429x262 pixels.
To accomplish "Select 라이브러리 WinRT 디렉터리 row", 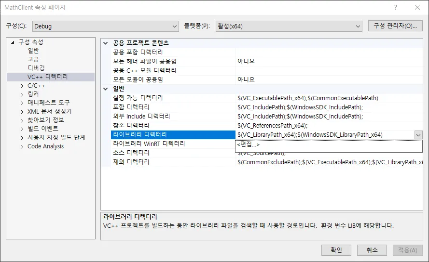I will click(173, 144).
